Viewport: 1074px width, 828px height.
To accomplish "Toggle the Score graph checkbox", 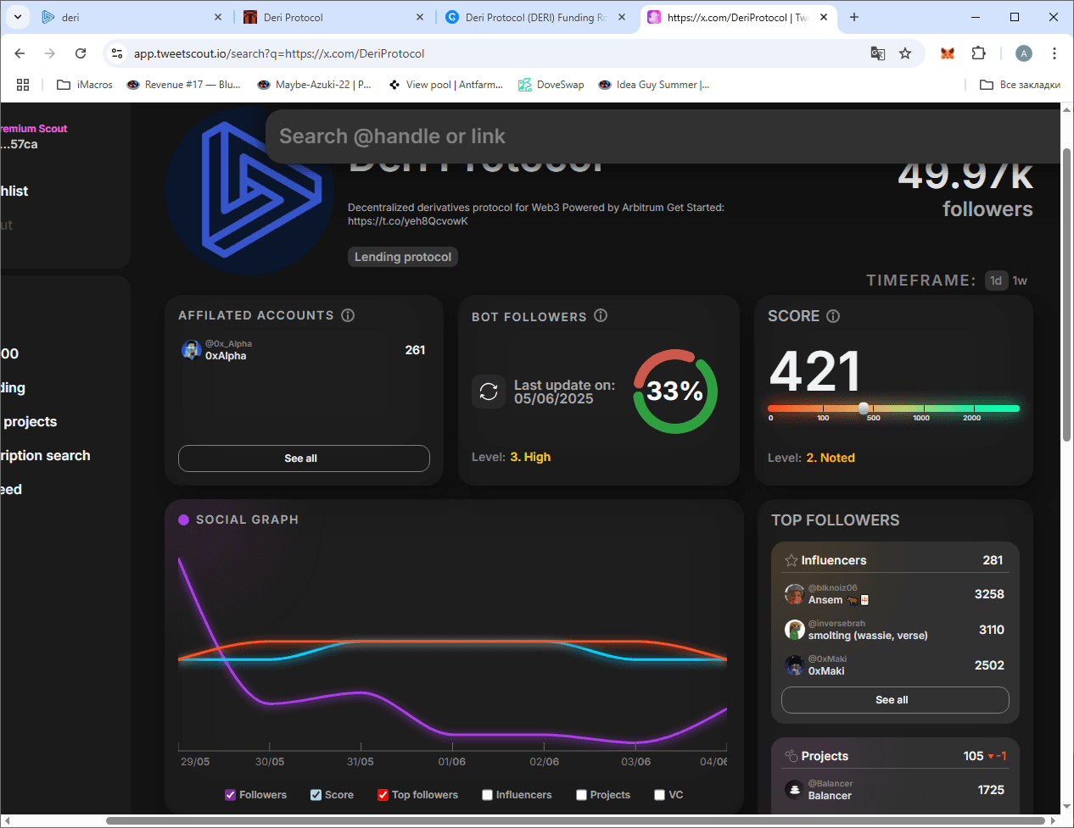I will (316, 795).
